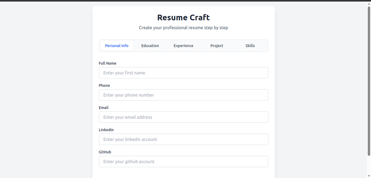
Task: Select the Project tab
Action: (217, 46)
